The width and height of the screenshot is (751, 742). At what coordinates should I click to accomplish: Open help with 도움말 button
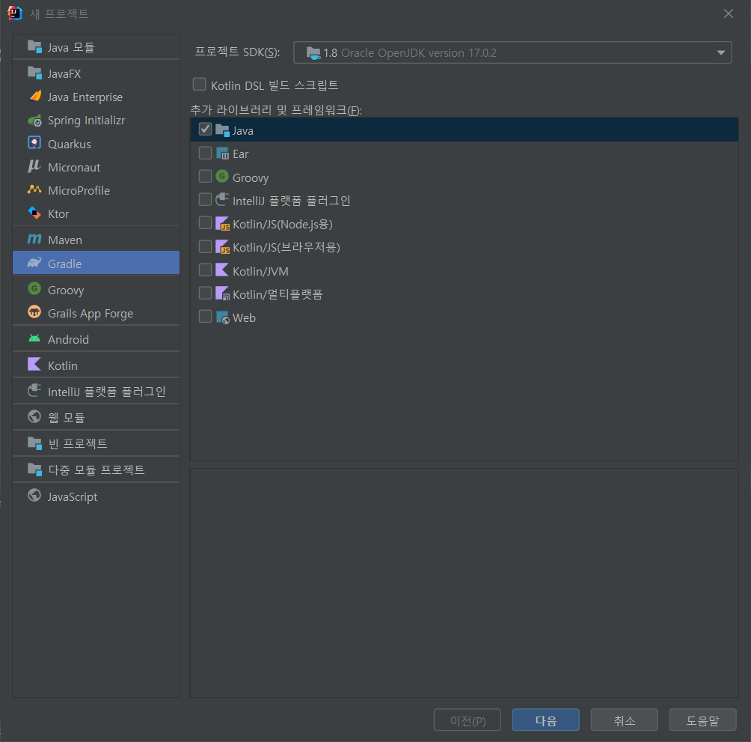702,720
